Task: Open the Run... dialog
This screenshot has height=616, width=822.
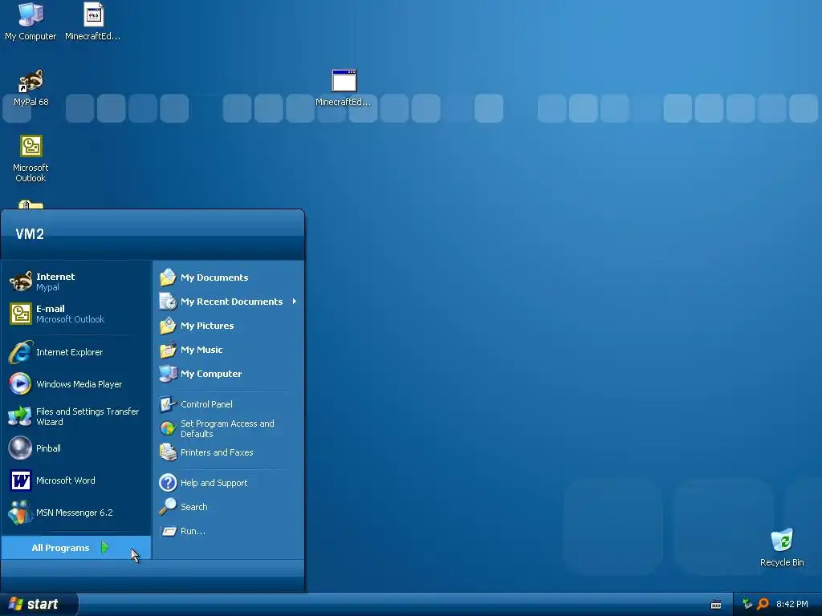Action: [x=229, y=531]
